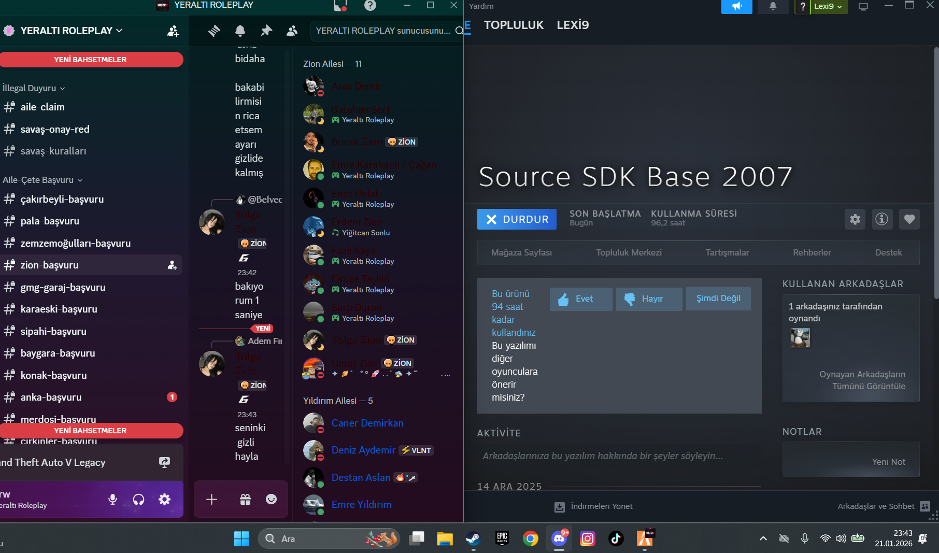Click the plus attachment button in Discord chat
939x553 pixels.
(211, 499)
